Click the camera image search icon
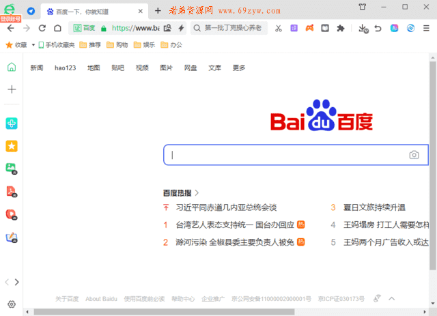This screenshot has width=437, height=316. coord(414,155)
